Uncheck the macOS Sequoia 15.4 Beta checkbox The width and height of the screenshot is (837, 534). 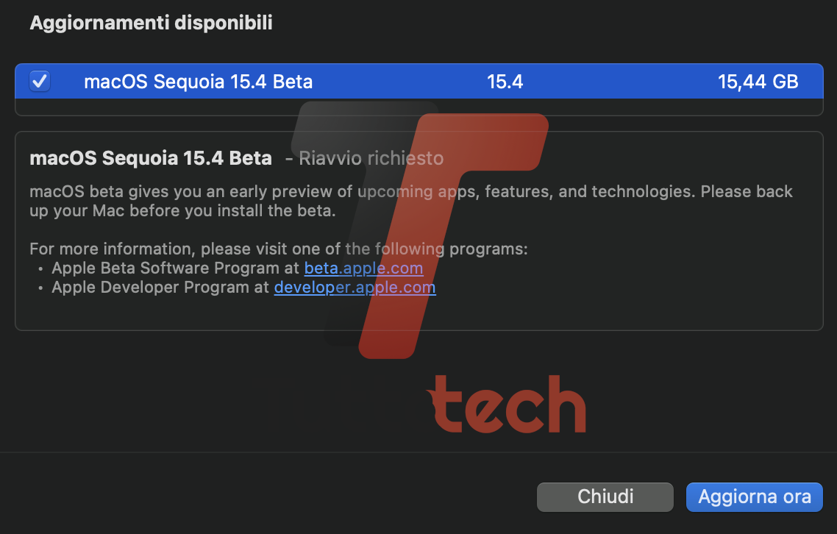pyautogui.click(x=40, y=81)
